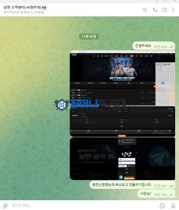Open the Betting History screenshot image
Image resolution: width=179 pixels, height=210 pixels.
point(123,78)
